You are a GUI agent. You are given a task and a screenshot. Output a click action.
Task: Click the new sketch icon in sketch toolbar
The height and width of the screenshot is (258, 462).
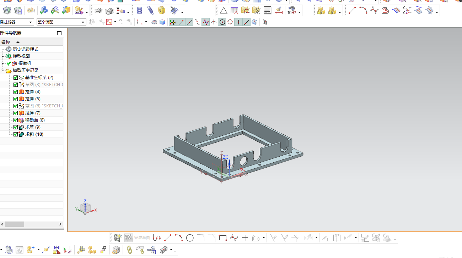118,238
